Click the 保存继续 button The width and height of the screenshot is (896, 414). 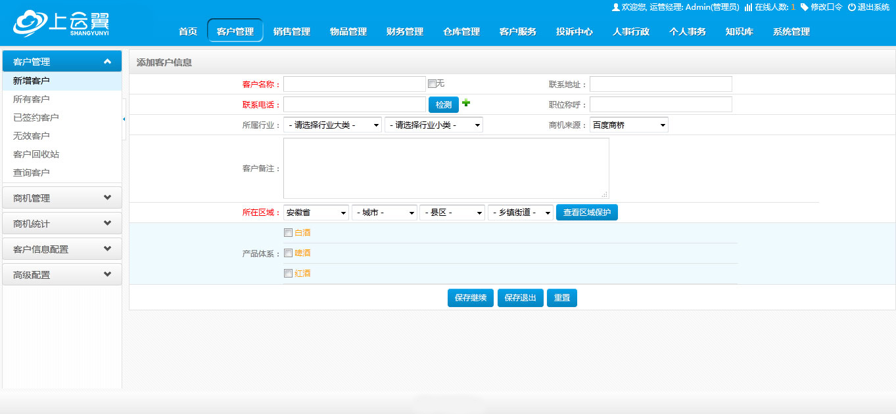click(x=471, y=298)
